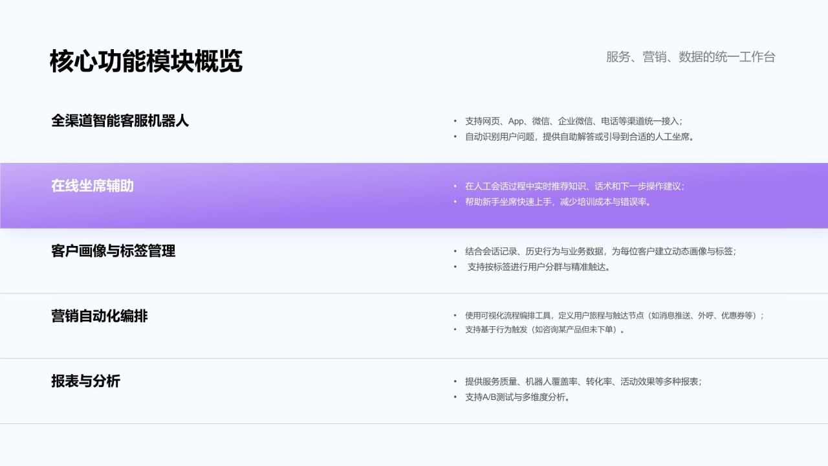The image size is (828, 466).
Task: Click bullet starting 自动识别用户问题
Action: click(580, 137)
